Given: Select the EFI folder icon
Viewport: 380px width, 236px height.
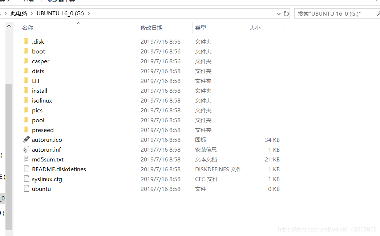Looking at the screenshot, I should [x=27, y=81].
